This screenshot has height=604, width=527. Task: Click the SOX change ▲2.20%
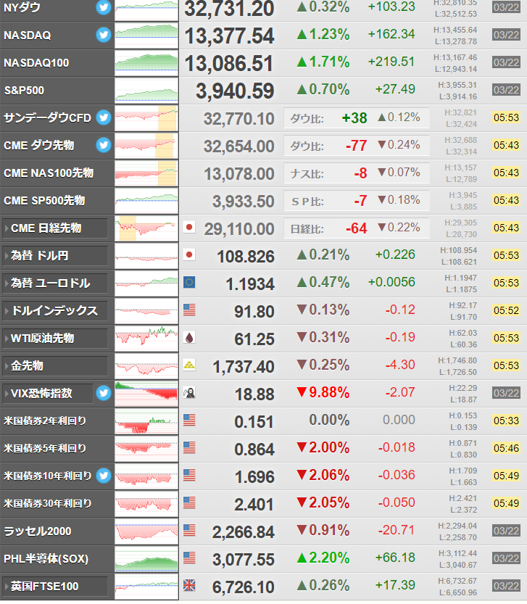pyautogui.click(x=323, y=558)
